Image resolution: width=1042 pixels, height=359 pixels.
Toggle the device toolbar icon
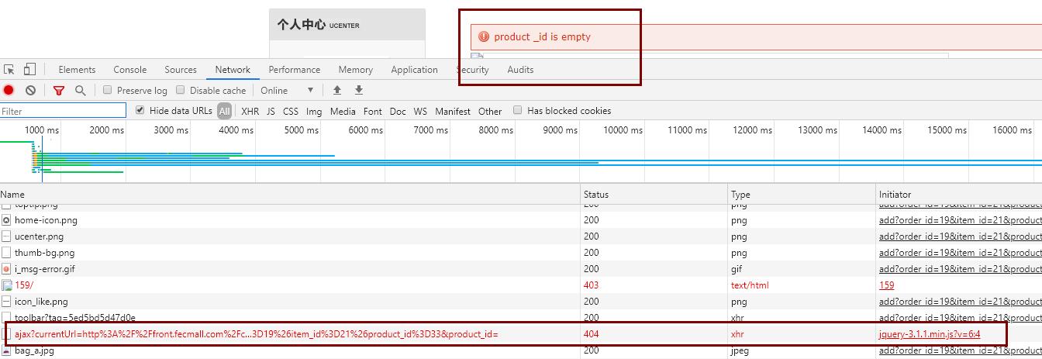tap(29, 69)
